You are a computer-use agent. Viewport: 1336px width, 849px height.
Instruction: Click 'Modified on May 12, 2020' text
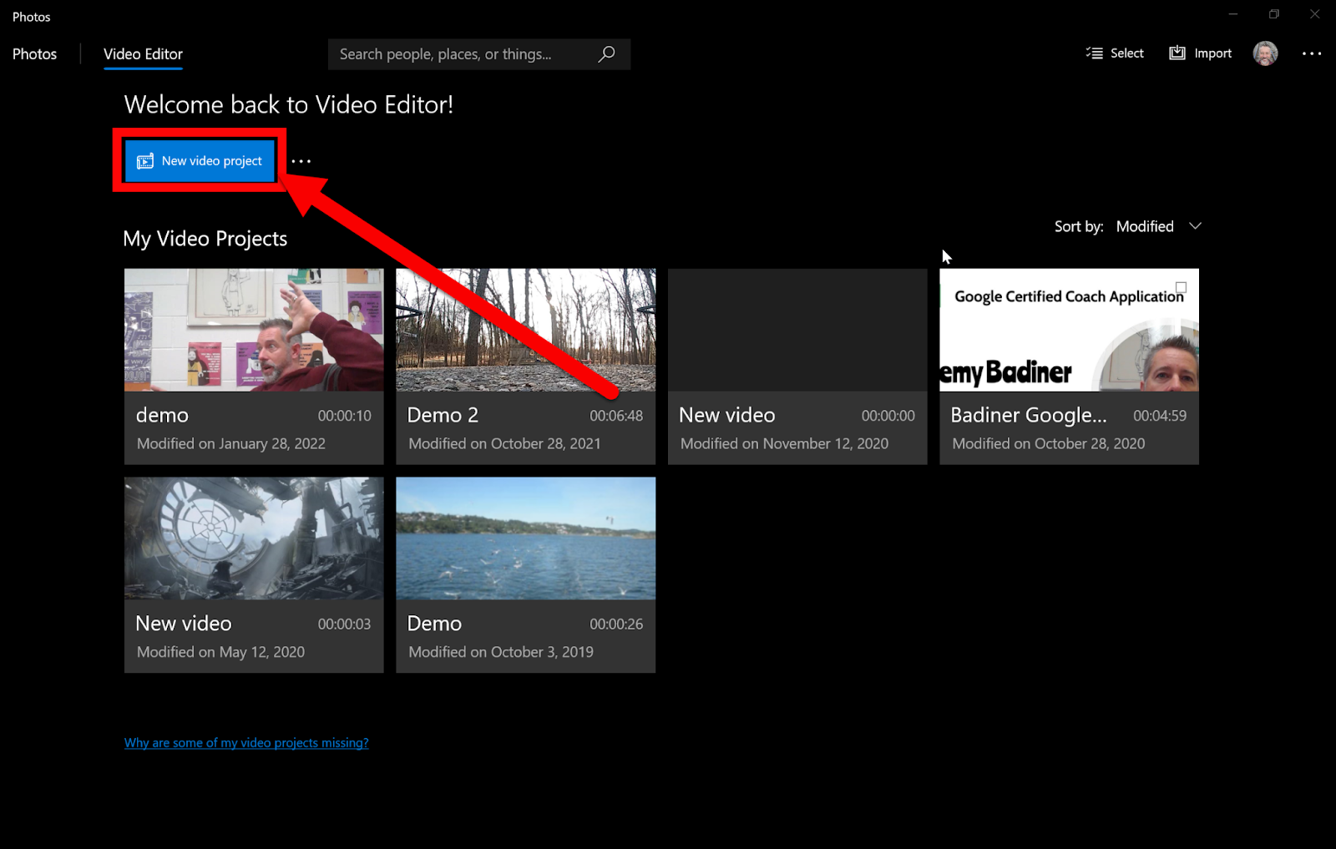(220, 652)
